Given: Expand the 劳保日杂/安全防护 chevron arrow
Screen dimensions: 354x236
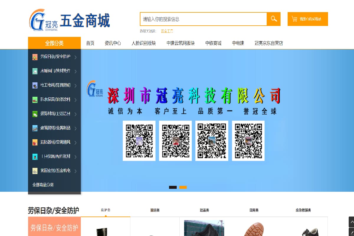Looking at the screenshot, I should coord(76,57).
